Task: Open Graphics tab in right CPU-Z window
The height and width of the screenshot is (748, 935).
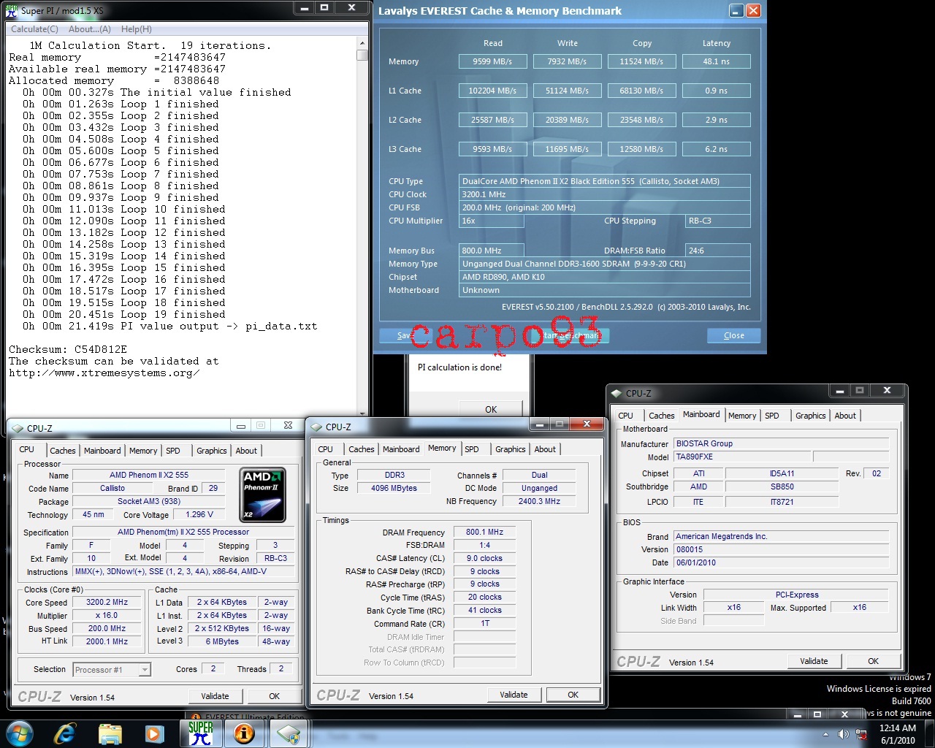Action: [811, 416]
